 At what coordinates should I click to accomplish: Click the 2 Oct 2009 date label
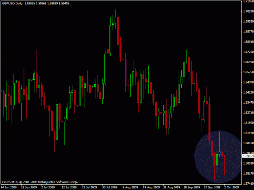[232, 187]
